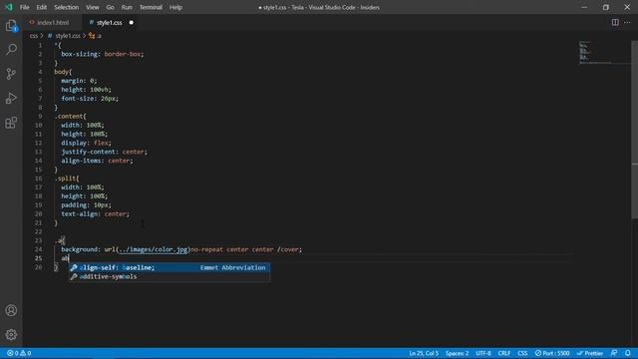Click Ln 25, Col 5 cursor position
638x359 pixels.
coord(424,353)
